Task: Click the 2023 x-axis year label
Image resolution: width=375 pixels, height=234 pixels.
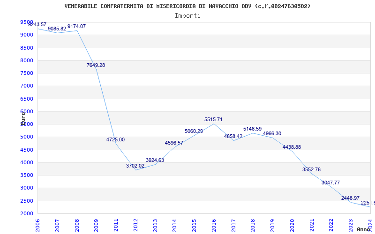Action: (x=351, y=226)
